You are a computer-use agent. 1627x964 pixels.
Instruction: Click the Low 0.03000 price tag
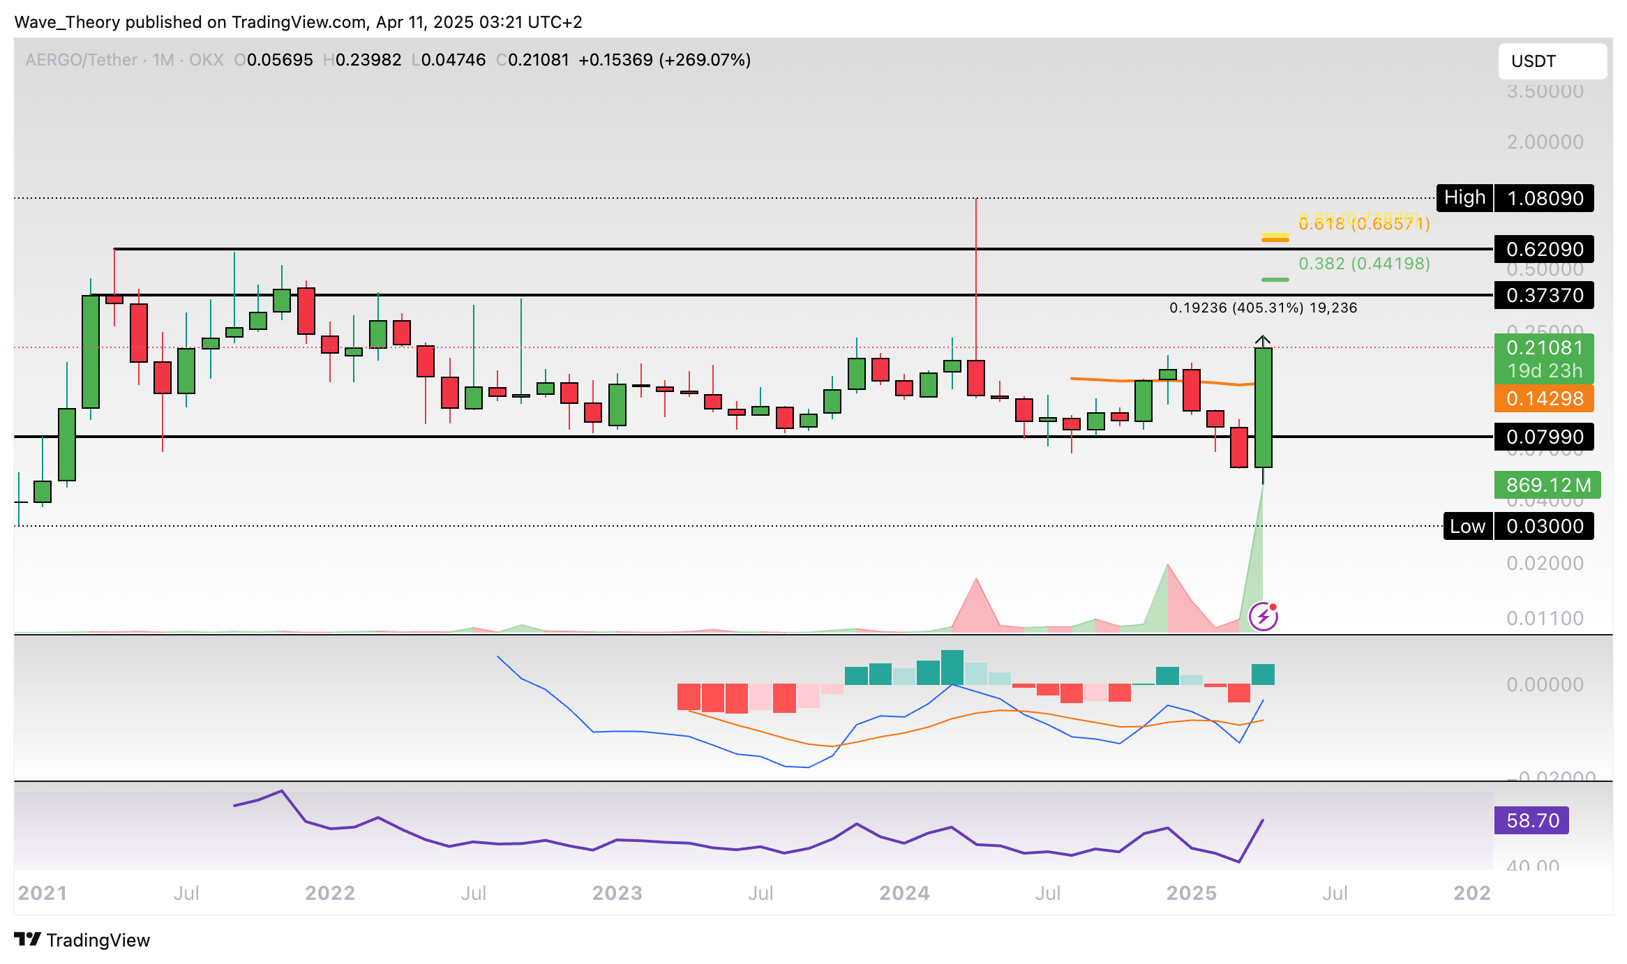coord(1518,526)
